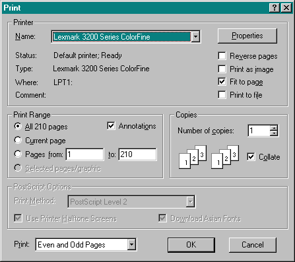Close the Print dialog with the X
This screenshot has height=262, width=295.
click(286, 8)
